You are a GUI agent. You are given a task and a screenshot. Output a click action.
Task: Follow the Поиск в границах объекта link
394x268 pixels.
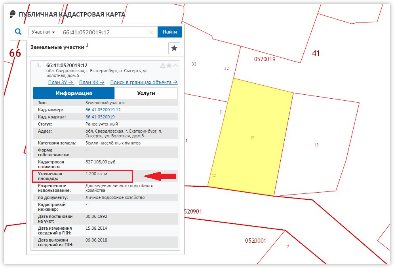pos(144,82)
